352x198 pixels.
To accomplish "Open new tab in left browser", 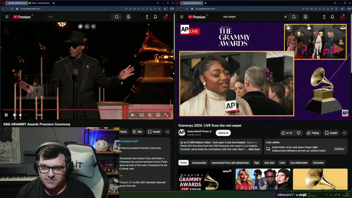I will [x=53, y=3].
